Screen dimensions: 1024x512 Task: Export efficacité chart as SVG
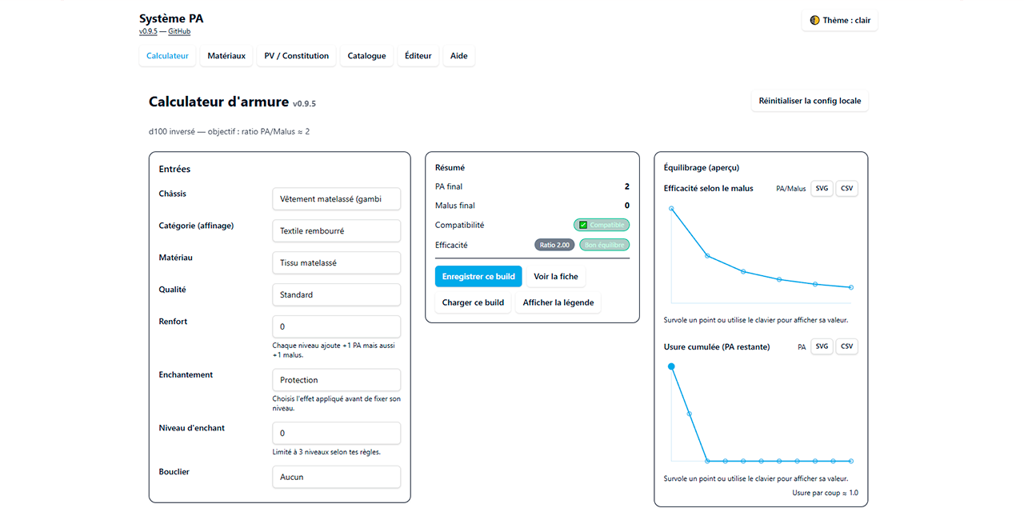[822, 189]
